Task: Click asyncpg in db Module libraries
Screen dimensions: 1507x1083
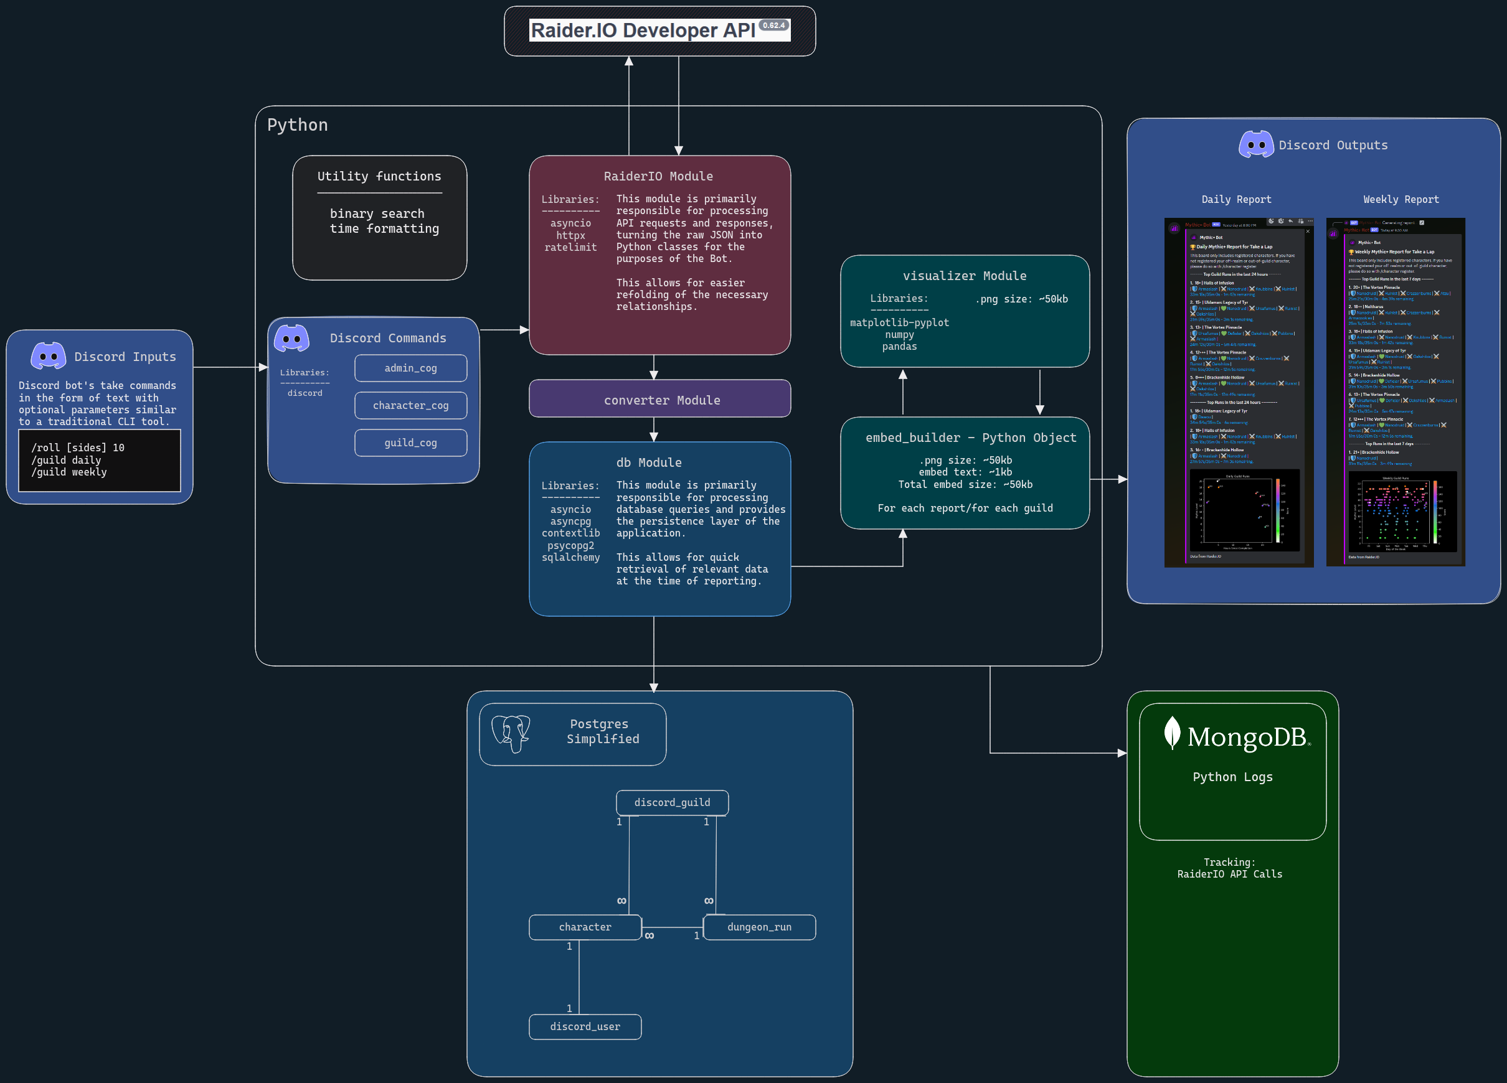Action: point(571,521)
